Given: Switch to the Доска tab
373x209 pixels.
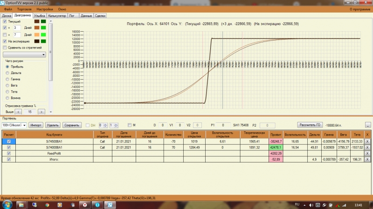Looking at the screenshot, I should coord(7,16).
